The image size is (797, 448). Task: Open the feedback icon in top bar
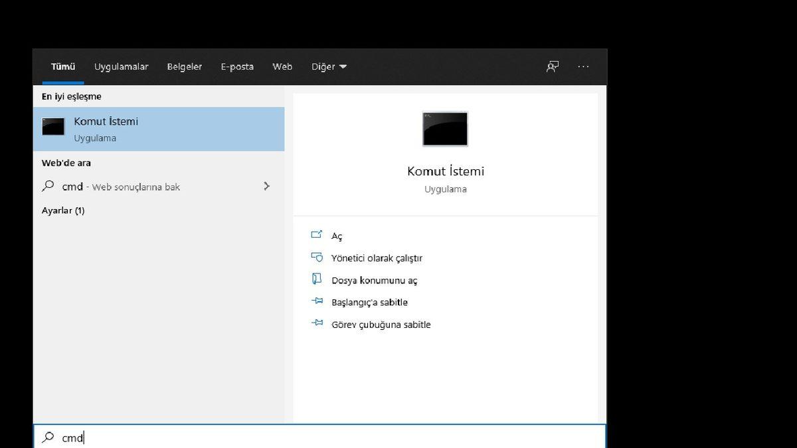(552, 66)
